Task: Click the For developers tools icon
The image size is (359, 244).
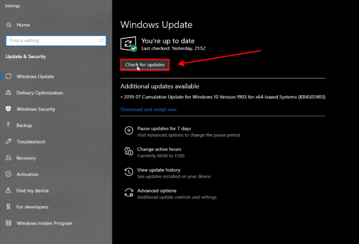Action: (x=8, y=207)
